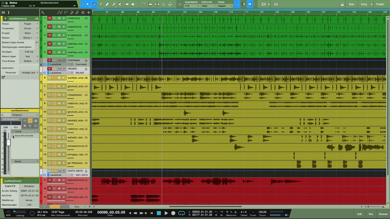Screen dimensions: 390x219
Task: Mute the kick(mono) track
Action: (49, 18)
